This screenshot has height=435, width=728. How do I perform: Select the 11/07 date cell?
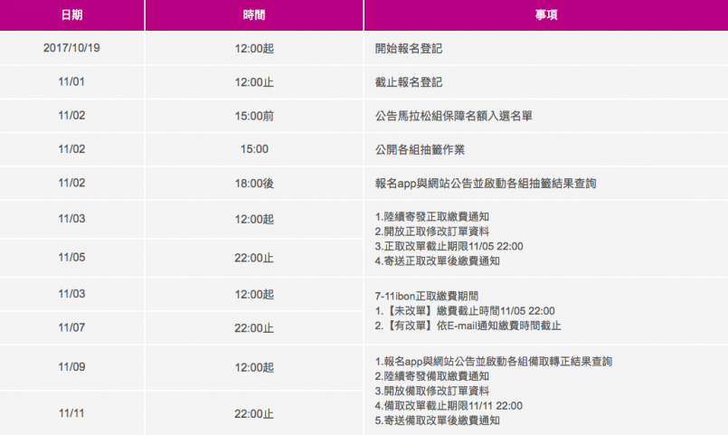tap(71, 327)
